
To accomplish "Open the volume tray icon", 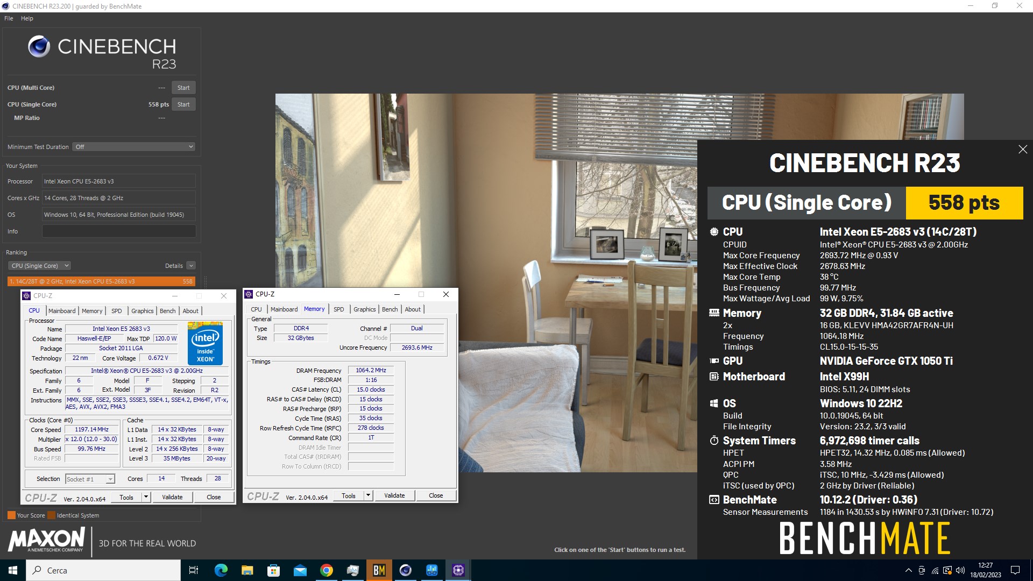I will click(x=960, y=570).
